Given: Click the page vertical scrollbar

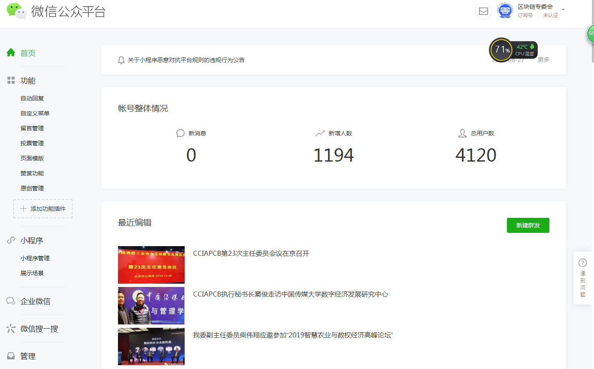Looking at the screenshot, I should pos(592,31).
